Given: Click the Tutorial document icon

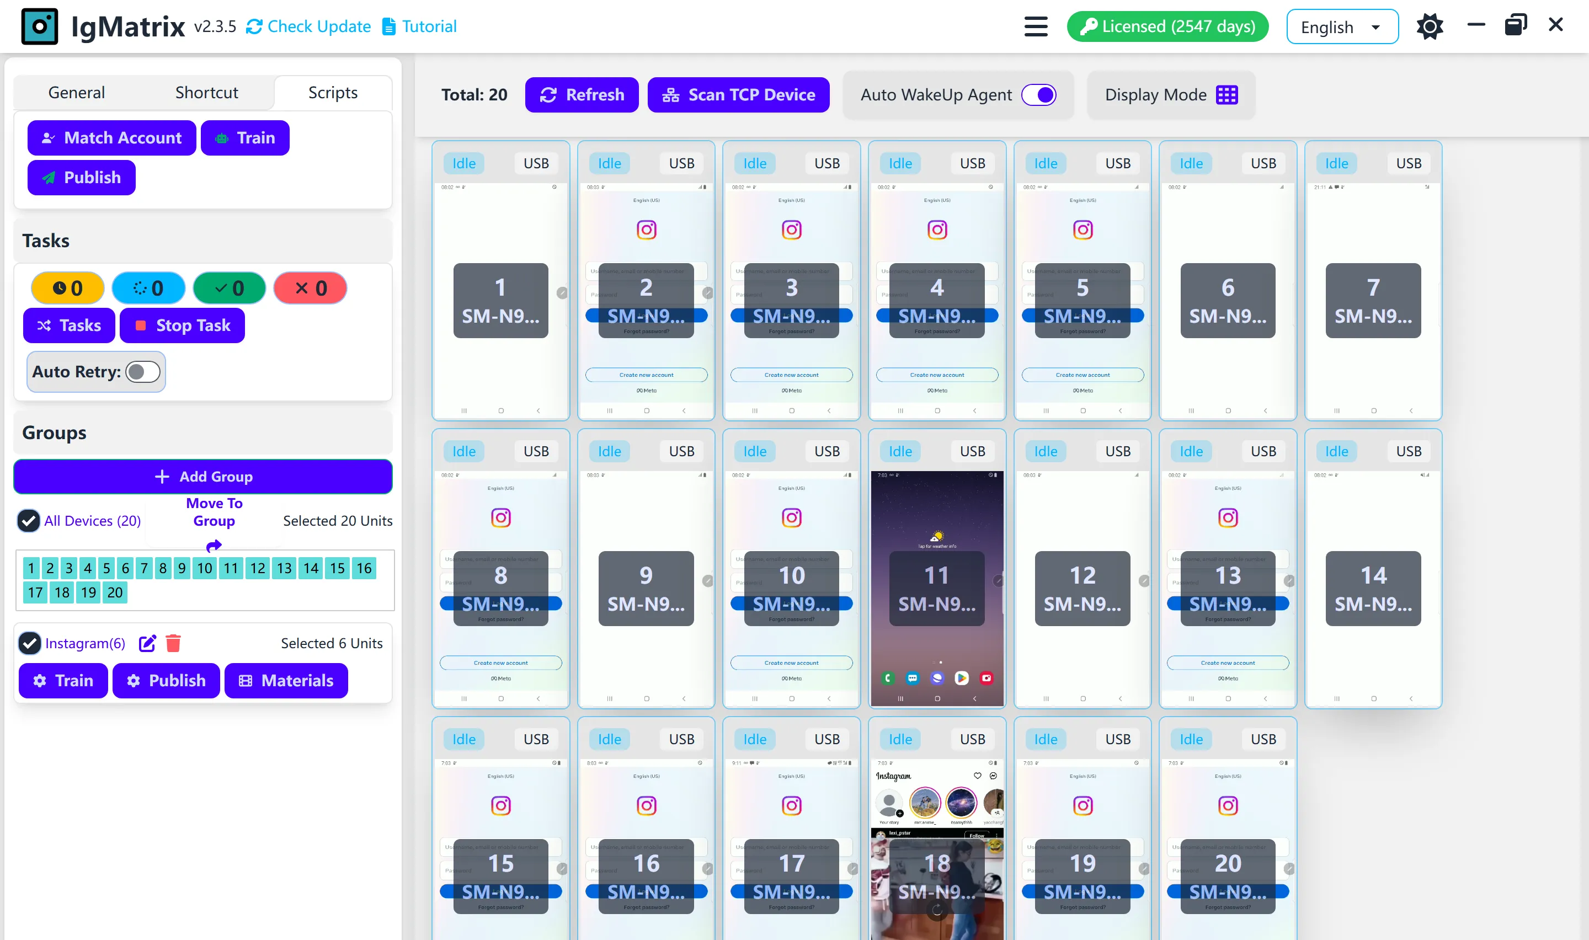Looking at the screenshot, I should pos(388,26).
